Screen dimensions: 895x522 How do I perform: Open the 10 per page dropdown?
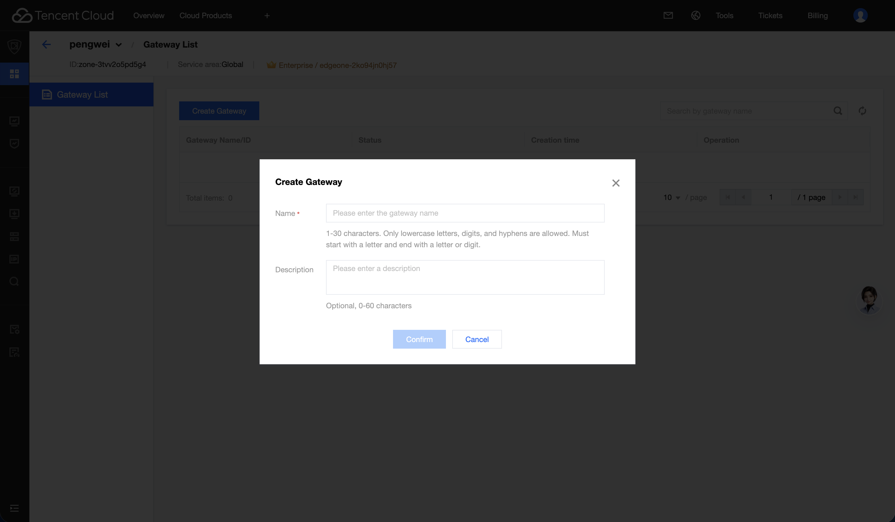pyautogui.click(x=672, y=197)
